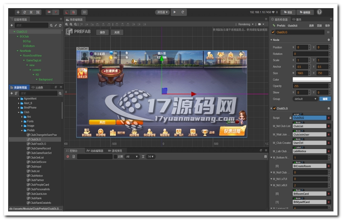Image resolution: width=342 pixels, height=220 pixels.
Task: Expand the AgreeMent folder
Action: 19,99
